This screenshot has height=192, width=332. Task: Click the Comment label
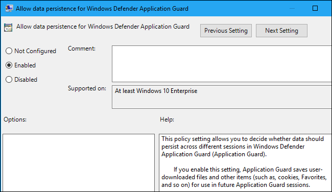[x=82, y=49]
